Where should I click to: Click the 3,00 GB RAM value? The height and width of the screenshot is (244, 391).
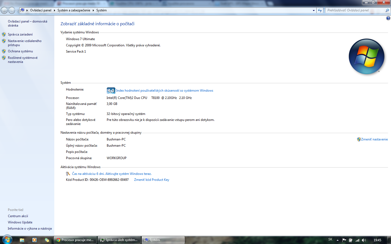pyautogui.click(x=112, y=104)
